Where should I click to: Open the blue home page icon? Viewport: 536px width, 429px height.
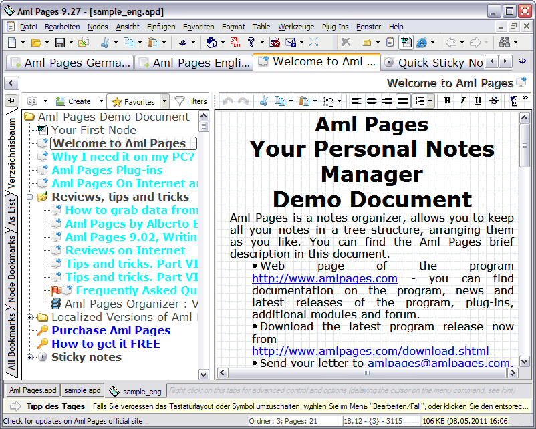[x=212, y=43]
